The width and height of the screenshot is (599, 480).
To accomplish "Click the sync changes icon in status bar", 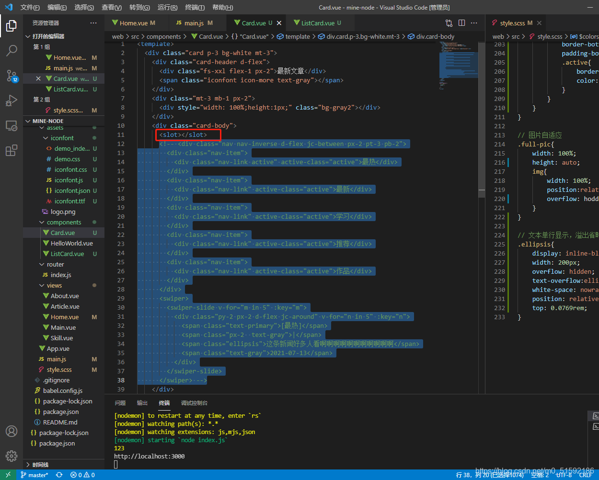I will (x=59, y=475).
